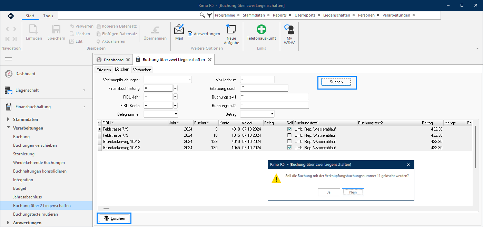Click Verwerfen in the Bearbeiten group
The width and height of the screenshot is (483, 227).
81,26
